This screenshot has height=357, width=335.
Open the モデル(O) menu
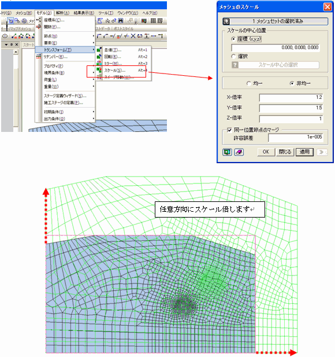pos(44,13)
